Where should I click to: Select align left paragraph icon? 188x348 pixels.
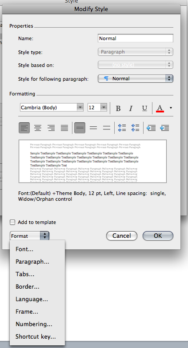click(x=24, y=128)
